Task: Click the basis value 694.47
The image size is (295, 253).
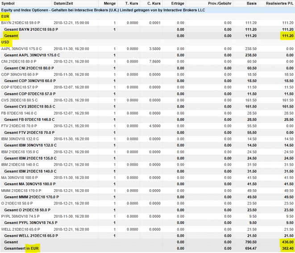Action: pos(251,249)
